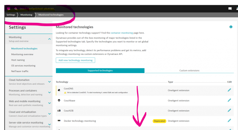Viewport: 238px width, 130px height.
Task: Select Docker technology monitoring row name
Action: pos(80,121)
